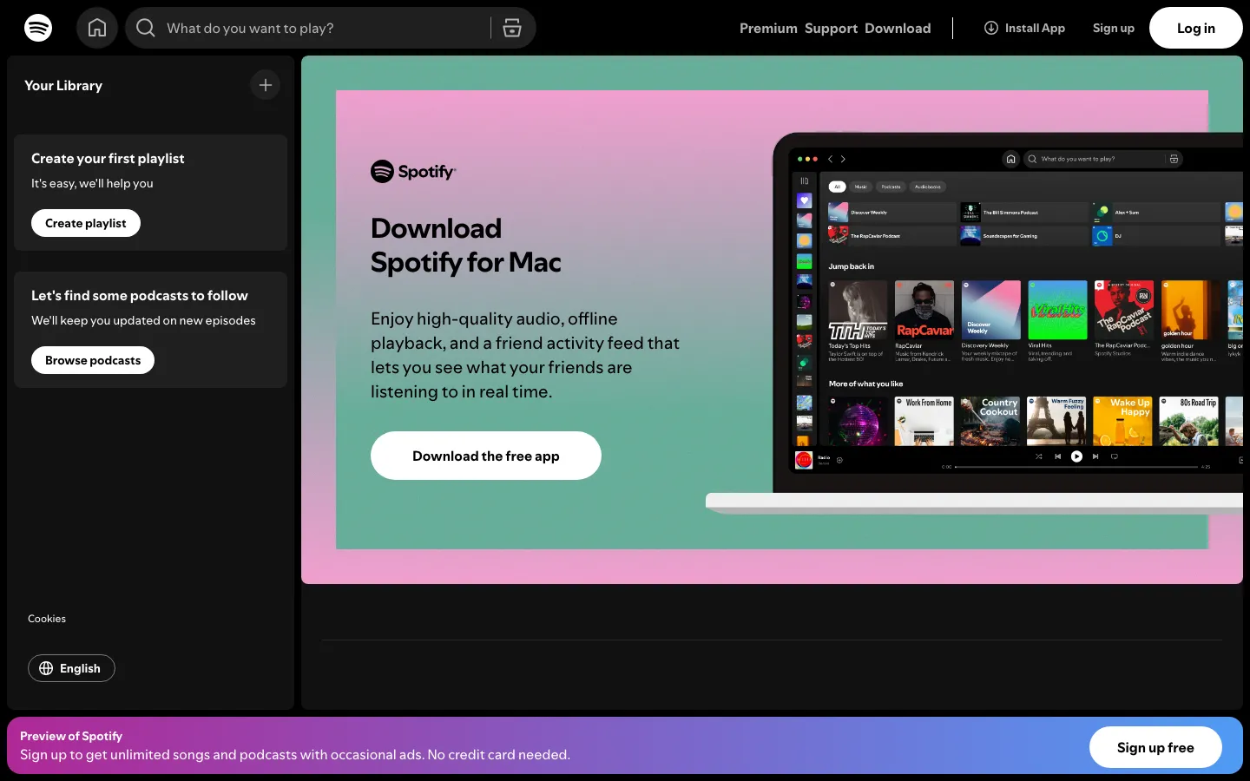Click the 'Enjoy high-quality audio' description paragraph
Viewport: 1250px width, 781px height.
coord(525,355)
